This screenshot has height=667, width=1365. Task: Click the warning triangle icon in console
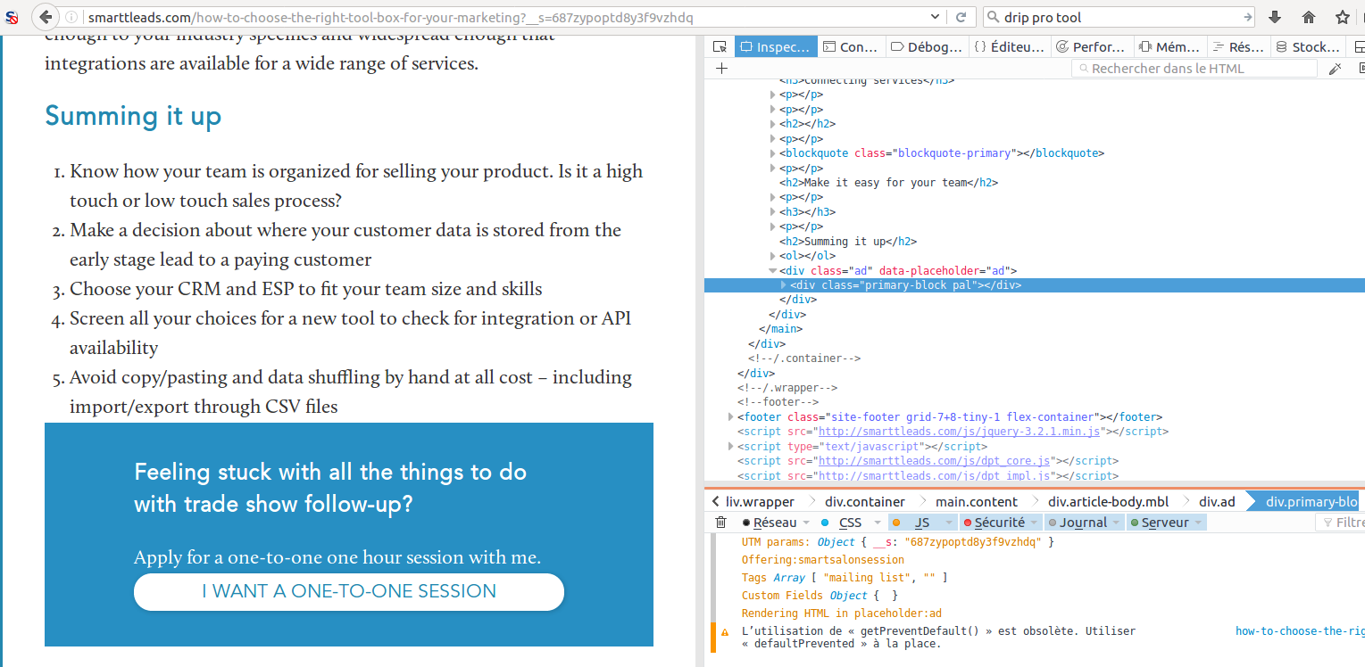point(725,631)
